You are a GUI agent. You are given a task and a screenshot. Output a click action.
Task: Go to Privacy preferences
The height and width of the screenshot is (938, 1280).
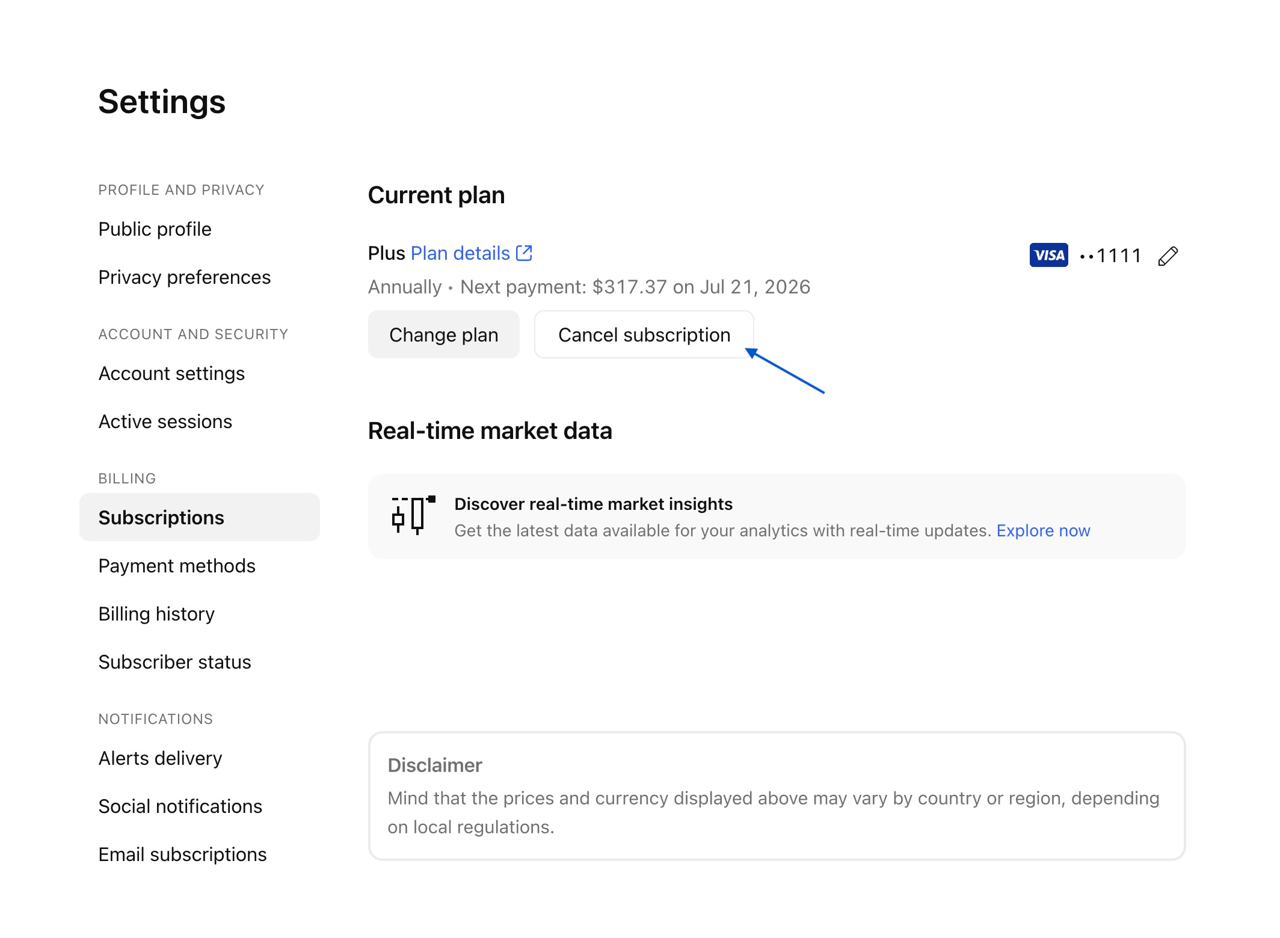184,277
